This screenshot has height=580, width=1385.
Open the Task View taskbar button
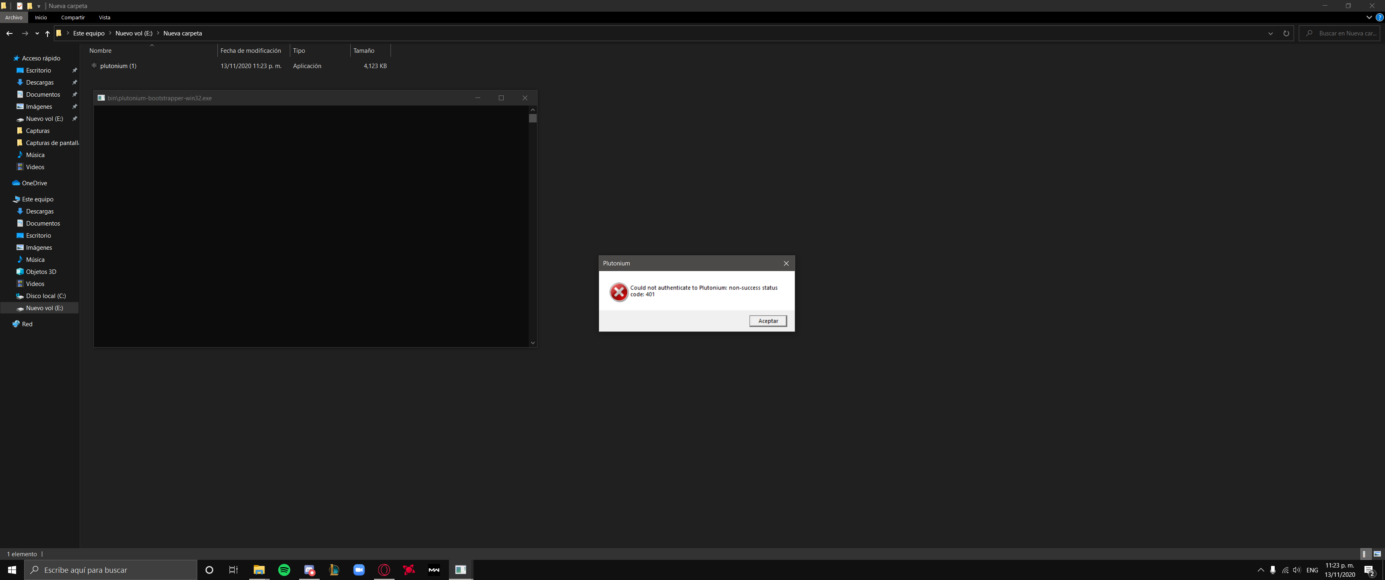[x=234, y=570]
